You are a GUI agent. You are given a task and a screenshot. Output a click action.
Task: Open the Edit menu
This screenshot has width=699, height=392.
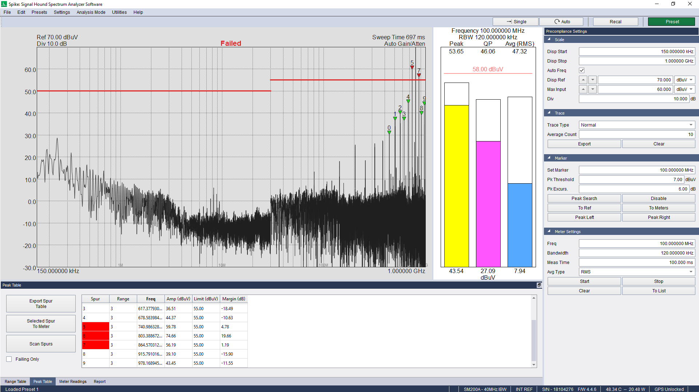21,12
